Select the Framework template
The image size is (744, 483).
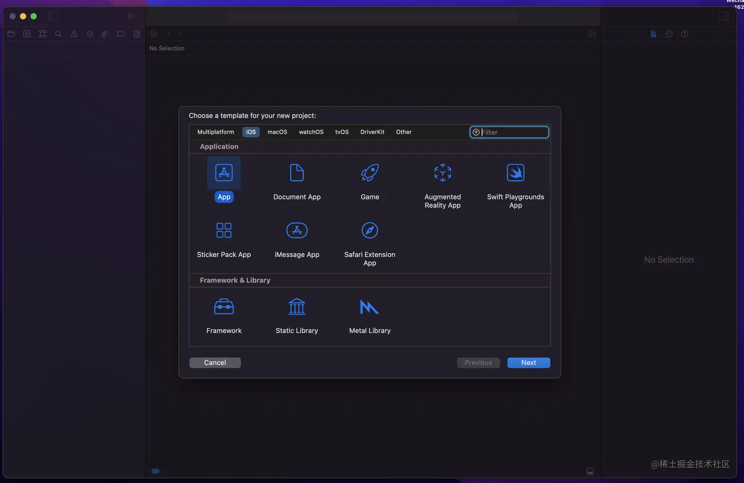[x=224, y=307]
